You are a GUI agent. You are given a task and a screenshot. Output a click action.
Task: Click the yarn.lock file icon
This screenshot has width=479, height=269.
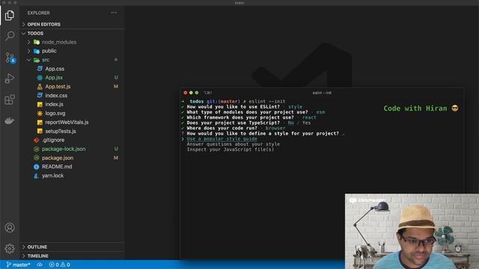pyautogui.click(x=37, y=176)
